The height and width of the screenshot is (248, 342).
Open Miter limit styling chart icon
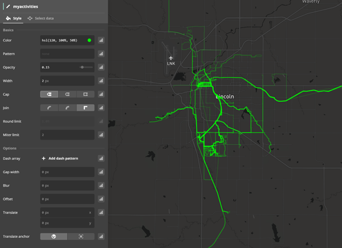click(101, 135)
